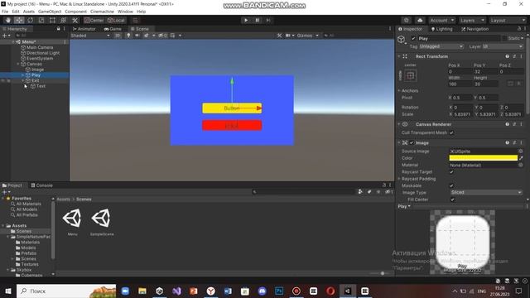The height and width of the screenshot is (298, 530).
Task: Select the Transform tool in toolbar
Action: coord(63,20)
